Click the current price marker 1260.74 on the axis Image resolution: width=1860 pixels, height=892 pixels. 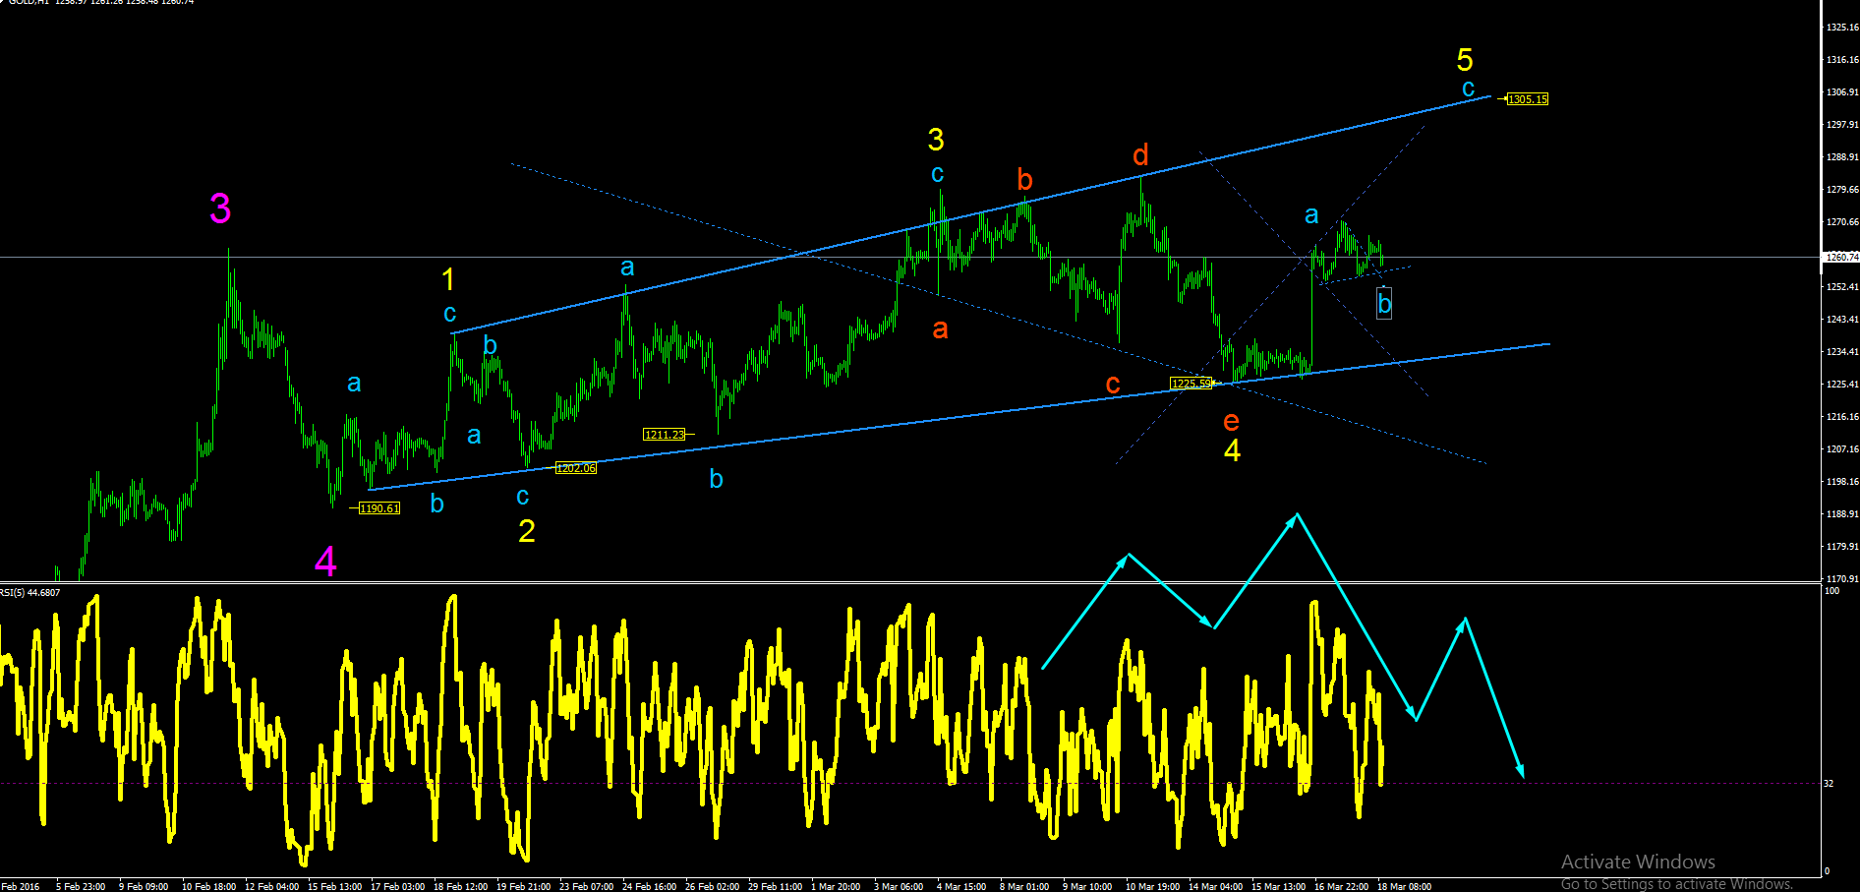[1841, 258]
